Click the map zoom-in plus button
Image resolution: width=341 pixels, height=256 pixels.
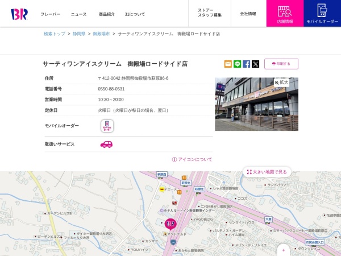[x=284, y=250]
